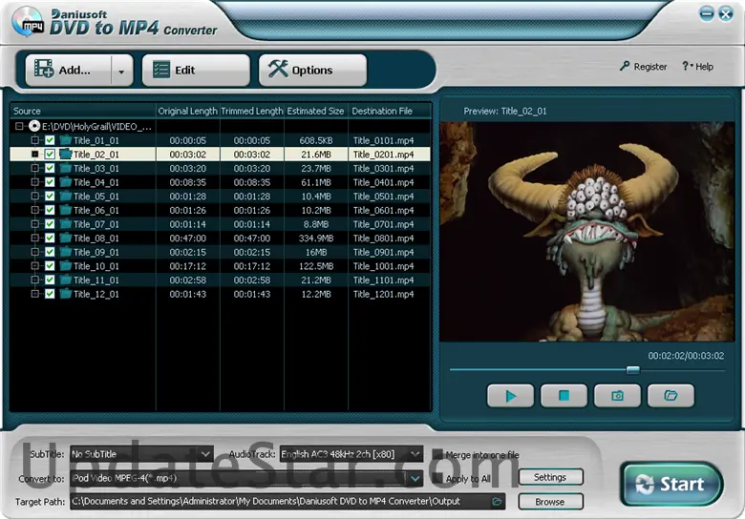
Task: Open the AudioTrack dropdown
Action: click(x=351, y=454)
